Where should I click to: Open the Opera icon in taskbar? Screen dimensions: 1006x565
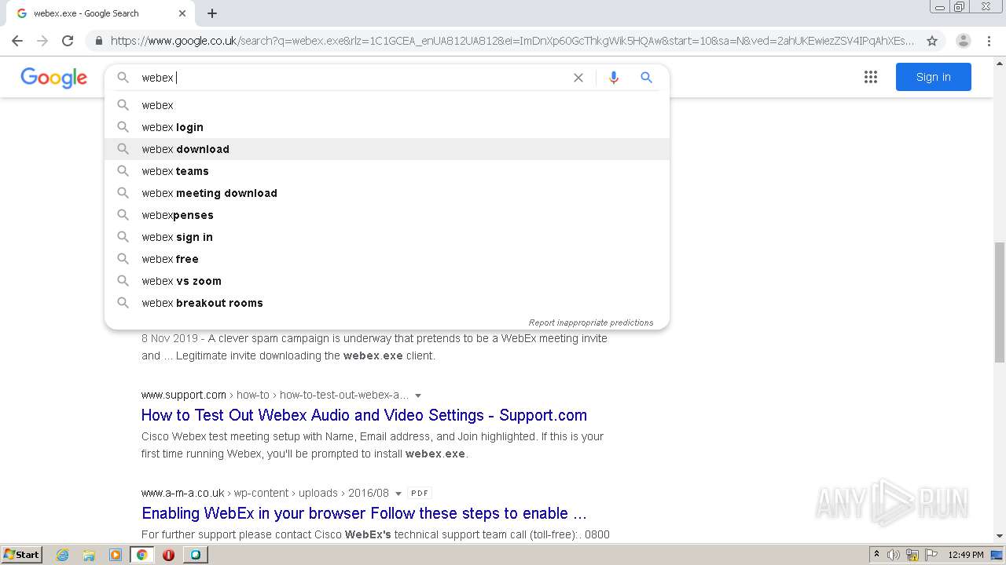coord(168,555)
